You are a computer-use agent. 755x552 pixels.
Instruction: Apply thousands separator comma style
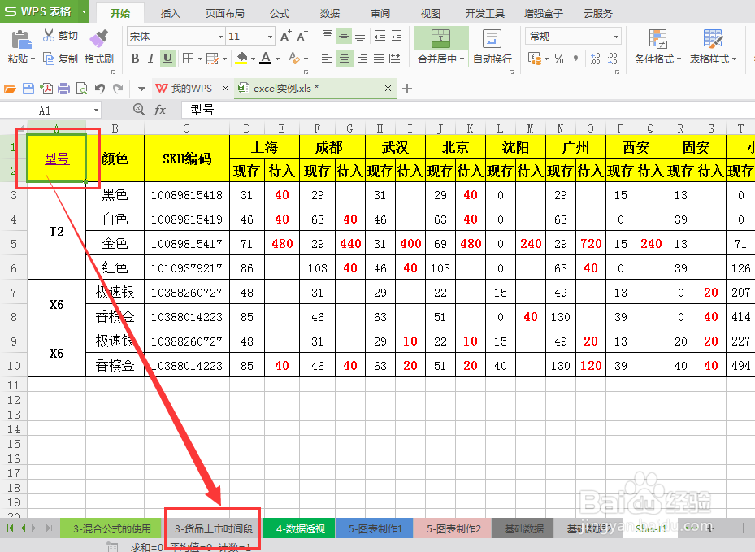[x=576, y=59]
